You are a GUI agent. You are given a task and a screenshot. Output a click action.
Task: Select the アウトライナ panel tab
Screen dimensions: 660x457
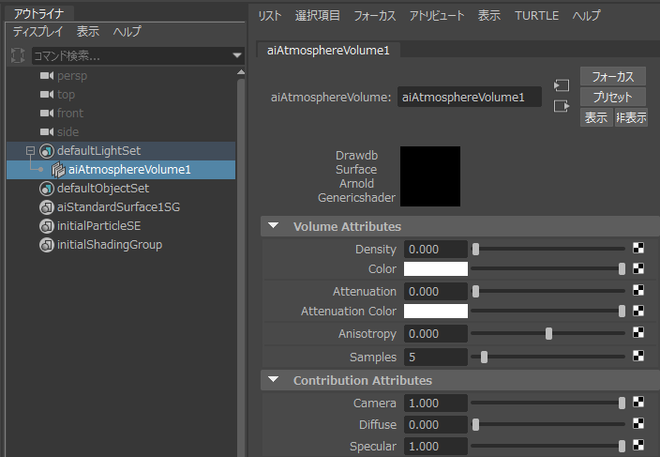[39, 14]
